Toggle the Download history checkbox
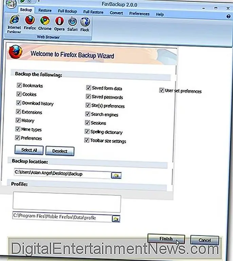The image size is (233, 261). point(19,103)
